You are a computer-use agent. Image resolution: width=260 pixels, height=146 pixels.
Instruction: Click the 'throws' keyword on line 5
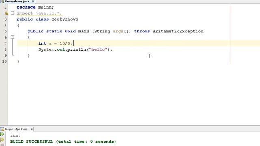click(x=142, y=31)
